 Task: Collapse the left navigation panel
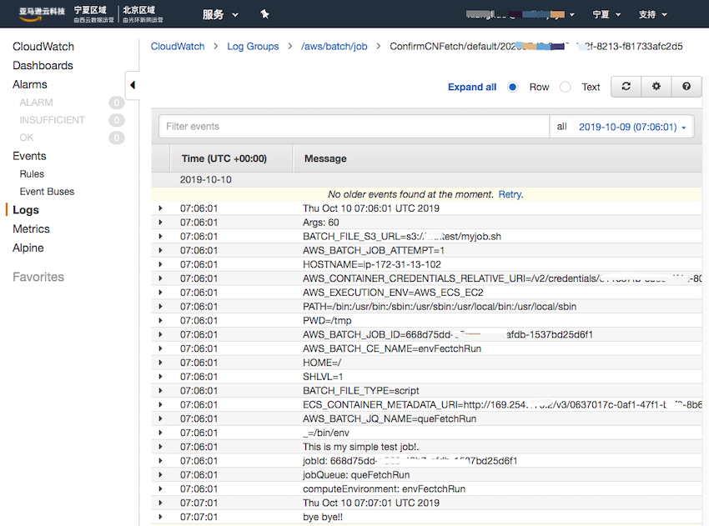132,85
